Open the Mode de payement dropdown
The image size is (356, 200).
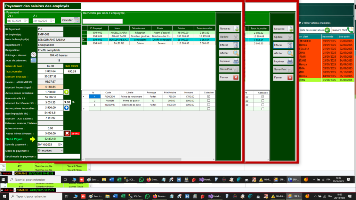62,151
